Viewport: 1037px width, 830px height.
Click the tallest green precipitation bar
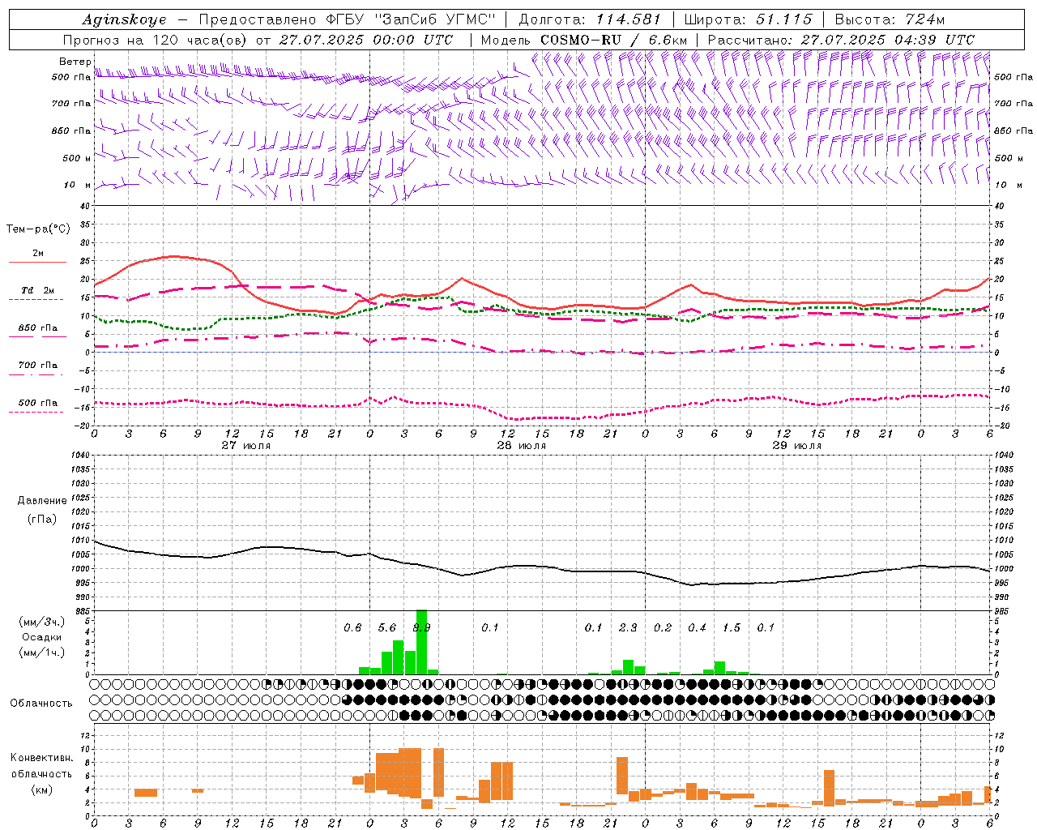421,642
